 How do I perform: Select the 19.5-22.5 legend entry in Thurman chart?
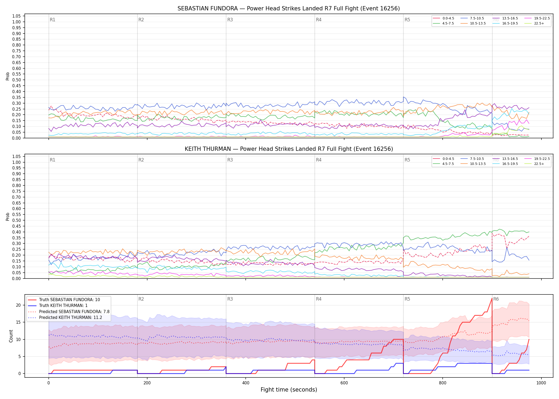[537, 159]
